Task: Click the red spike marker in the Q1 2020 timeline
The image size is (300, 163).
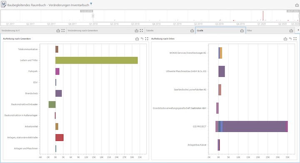Action: tap(263, 15)
